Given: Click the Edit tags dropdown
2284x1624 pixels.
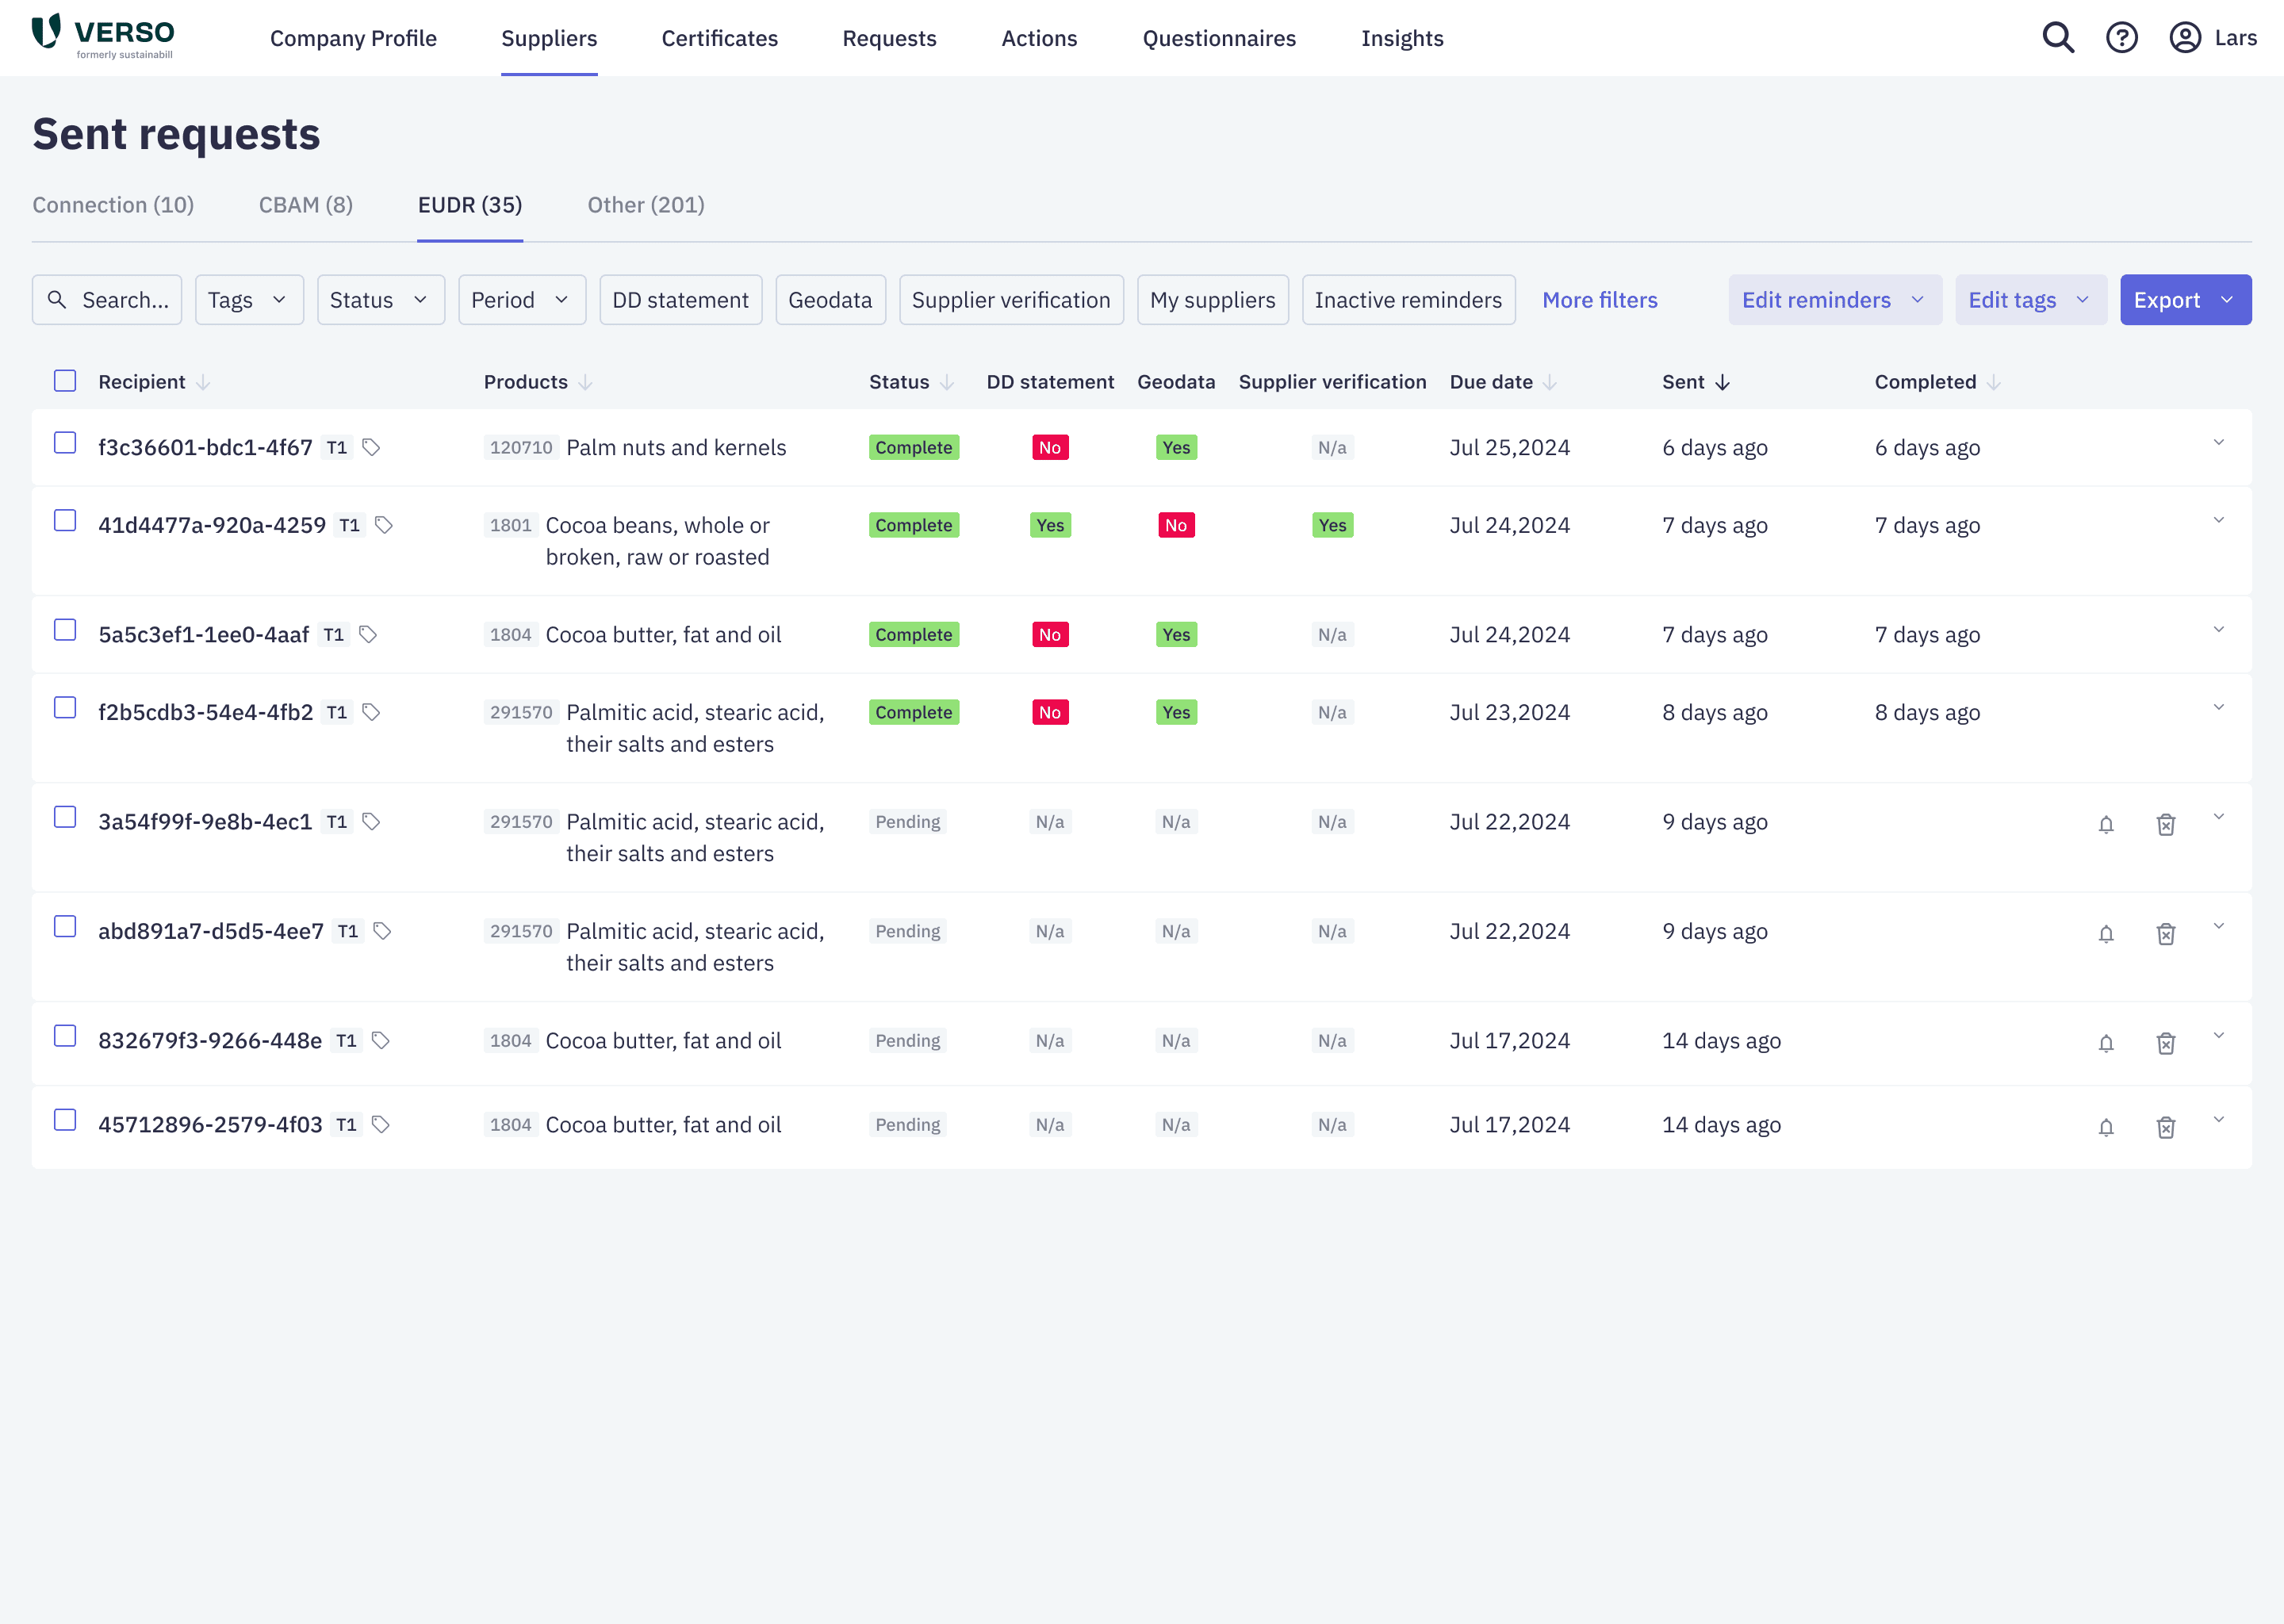Looking at the screenshot, I should pyautogui.click(x=2028, y=299).
